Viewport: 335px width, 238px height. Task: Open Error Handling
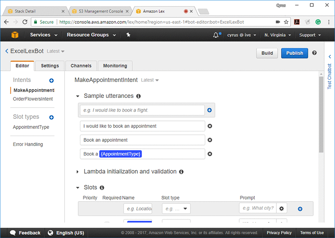click(x=28, y=144)
